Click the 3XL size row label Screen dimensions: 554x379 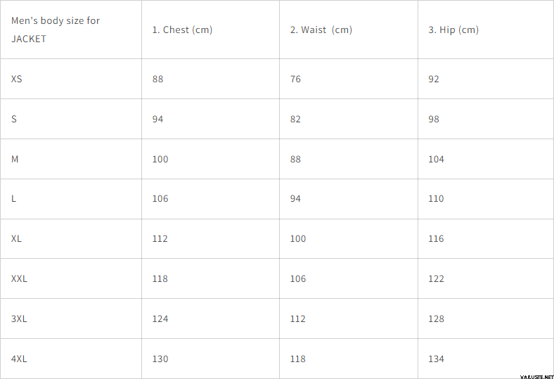pyautogui.click(x=20, y=319)
